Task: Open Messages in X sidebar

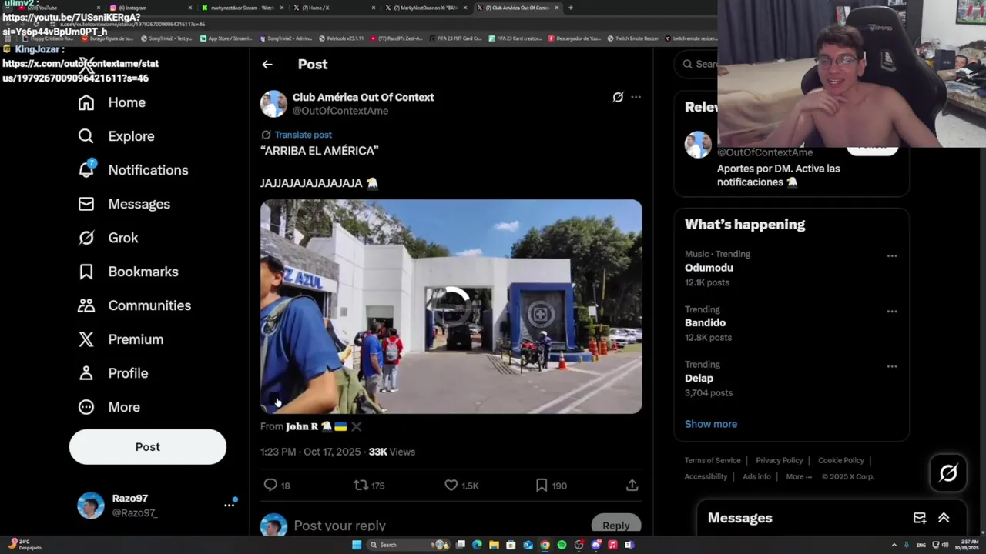Action: click(x=124, y=204)
